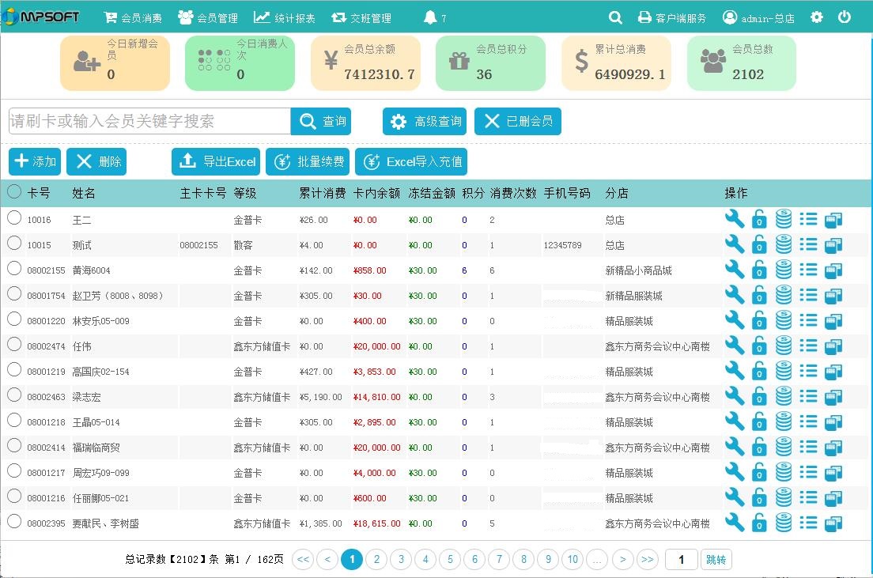This screenshot has height=578, width=873.
Task: Click the list icon for 王晶05-014 row
Action: tap(808, 421)
